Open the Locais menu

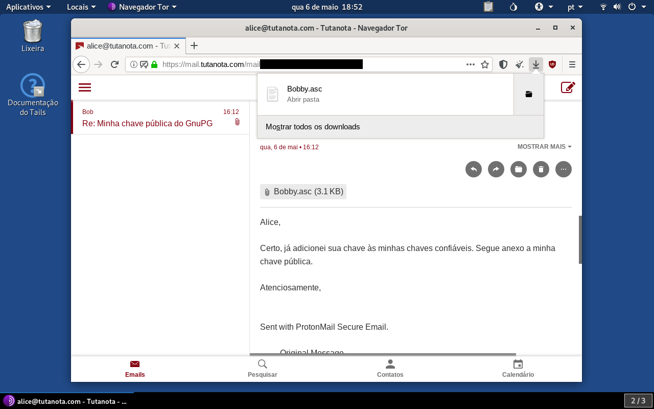81,7
